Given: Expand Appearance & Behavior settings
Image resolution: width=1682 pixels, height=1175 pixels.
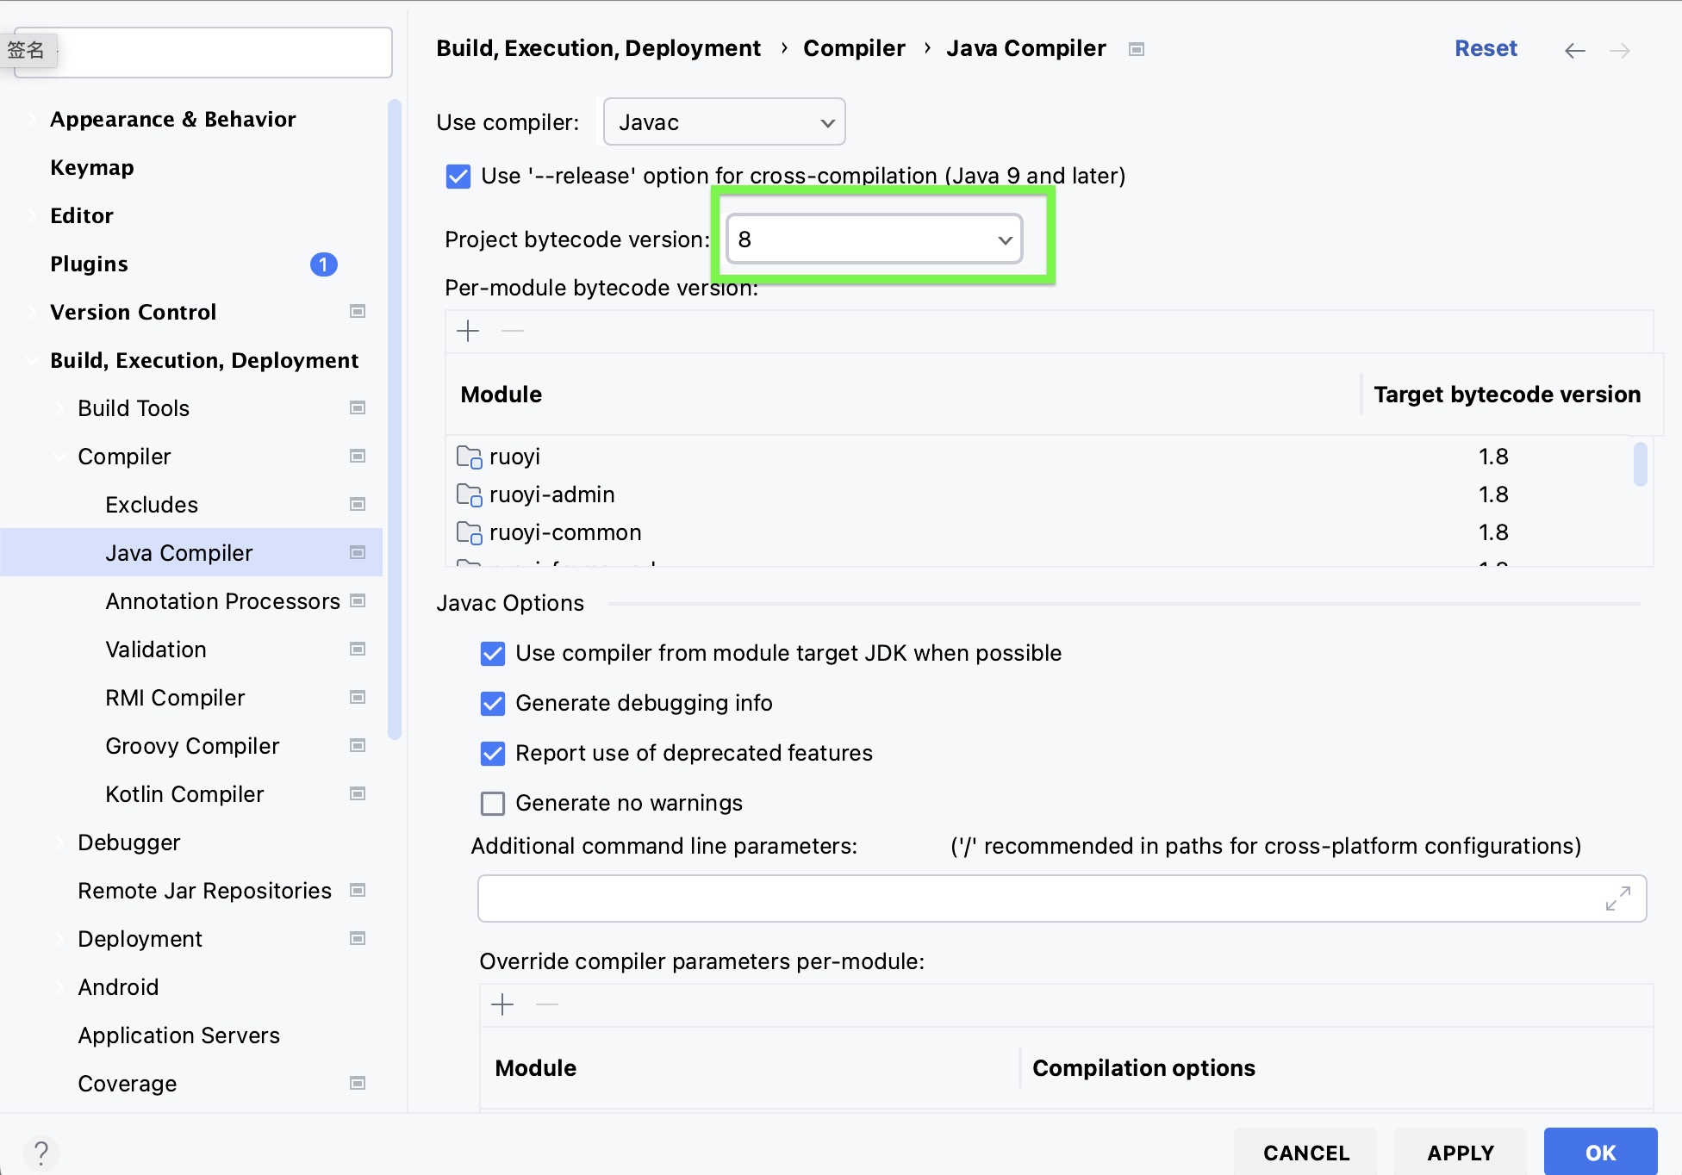Looking at the screenshot, I should [33, 119].
